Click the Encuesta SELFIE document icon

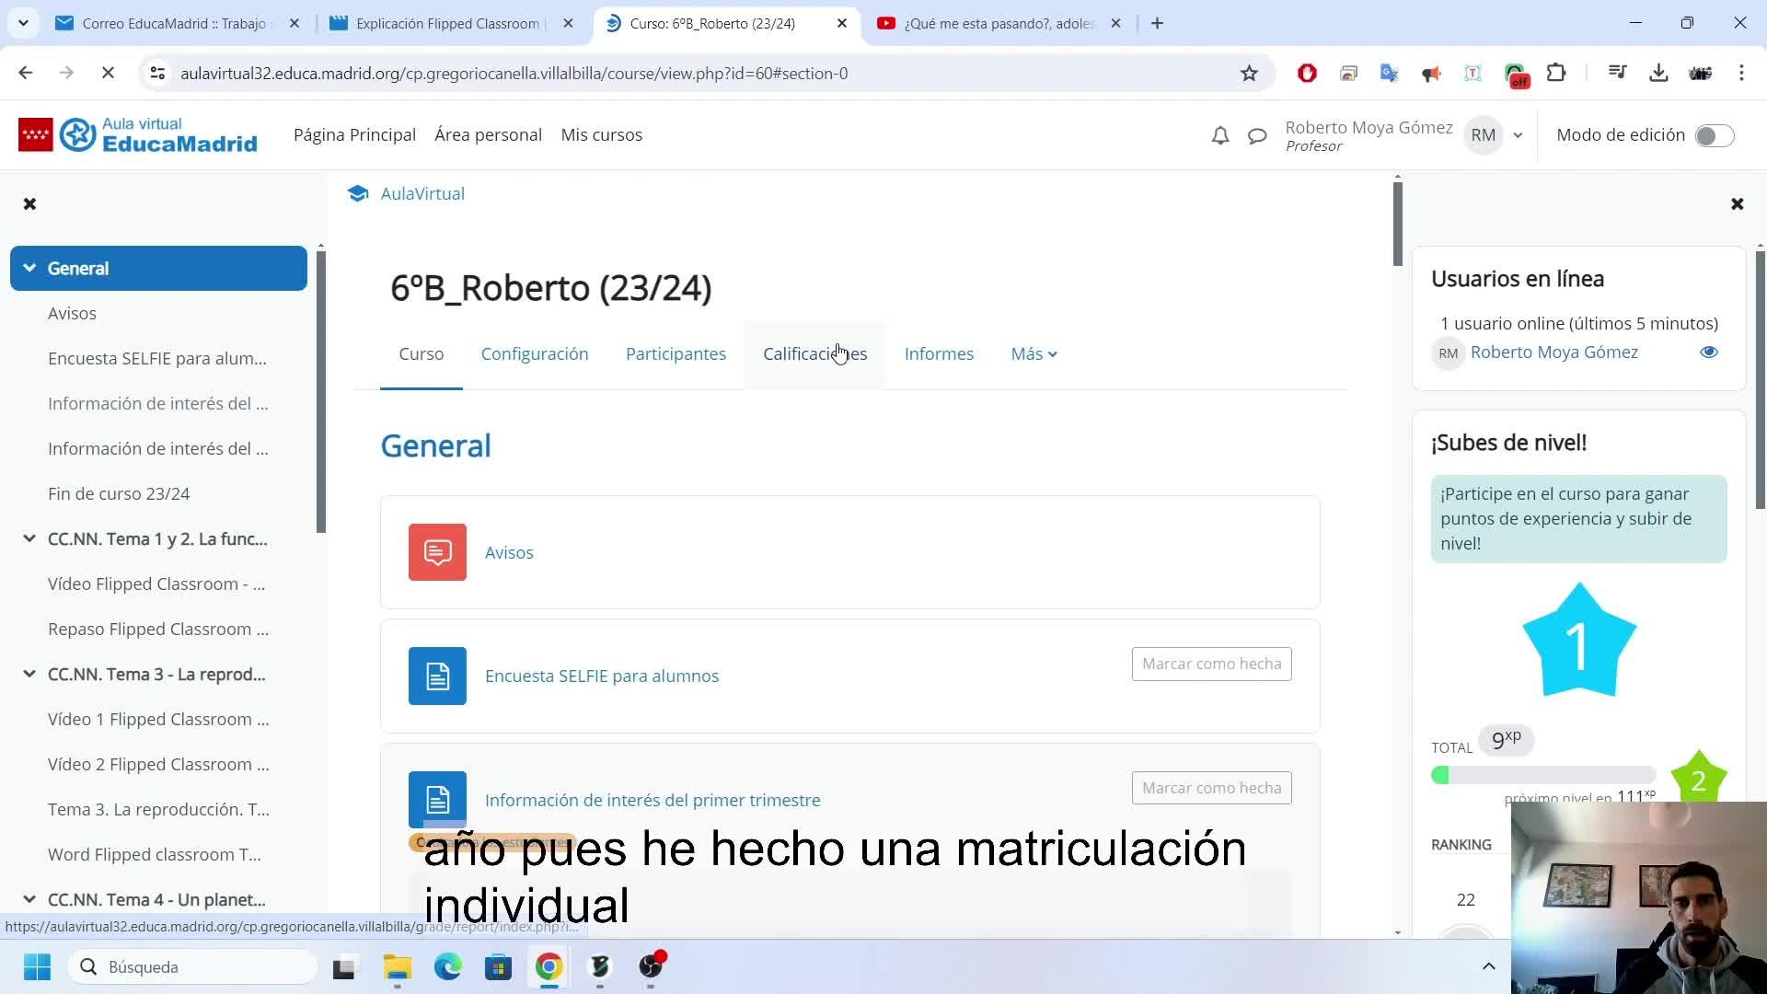pyautogui.click(x=437, y=676)
